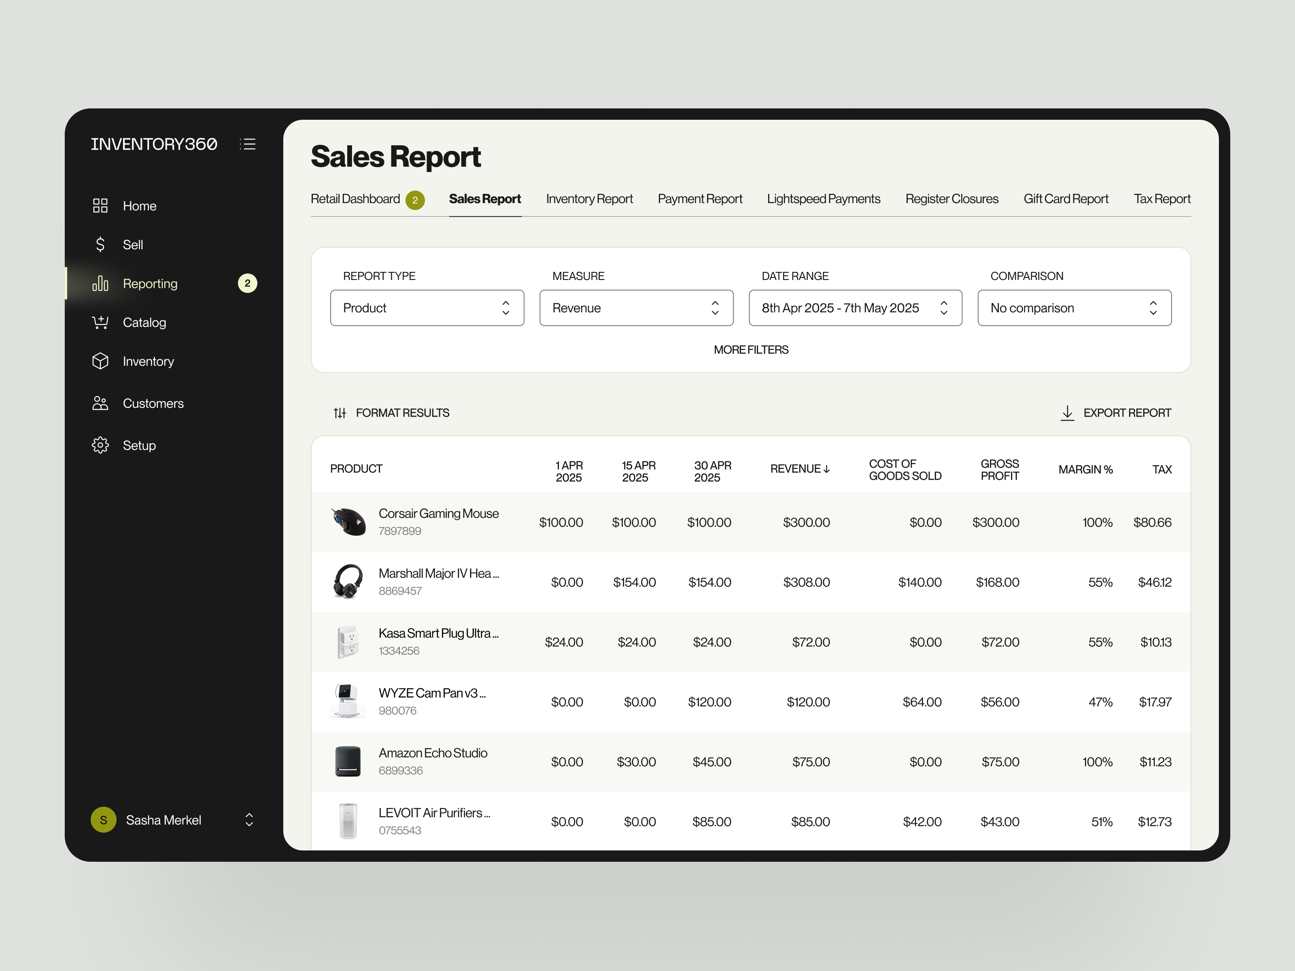The height and width of the screenshot is (971, 1295).
Task: Sort by the Gross Profit header
Action: tap(999, 469)
